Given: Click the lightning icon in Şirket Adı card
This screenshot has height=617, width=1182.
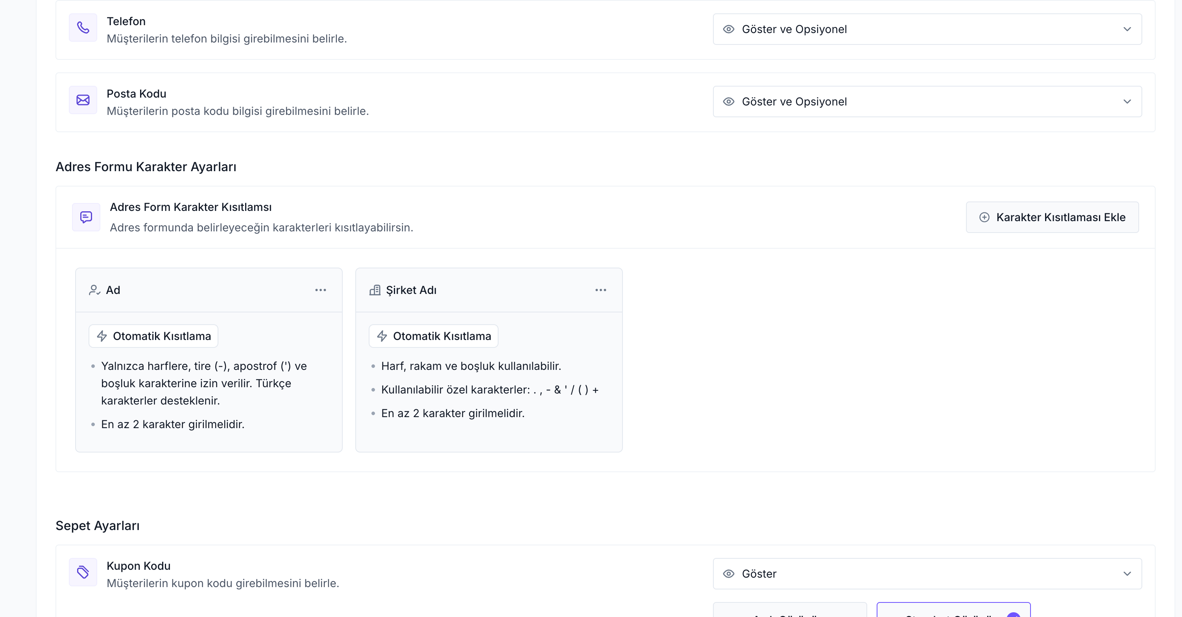Looking at the screenshot, I should [x=382, y=336].
